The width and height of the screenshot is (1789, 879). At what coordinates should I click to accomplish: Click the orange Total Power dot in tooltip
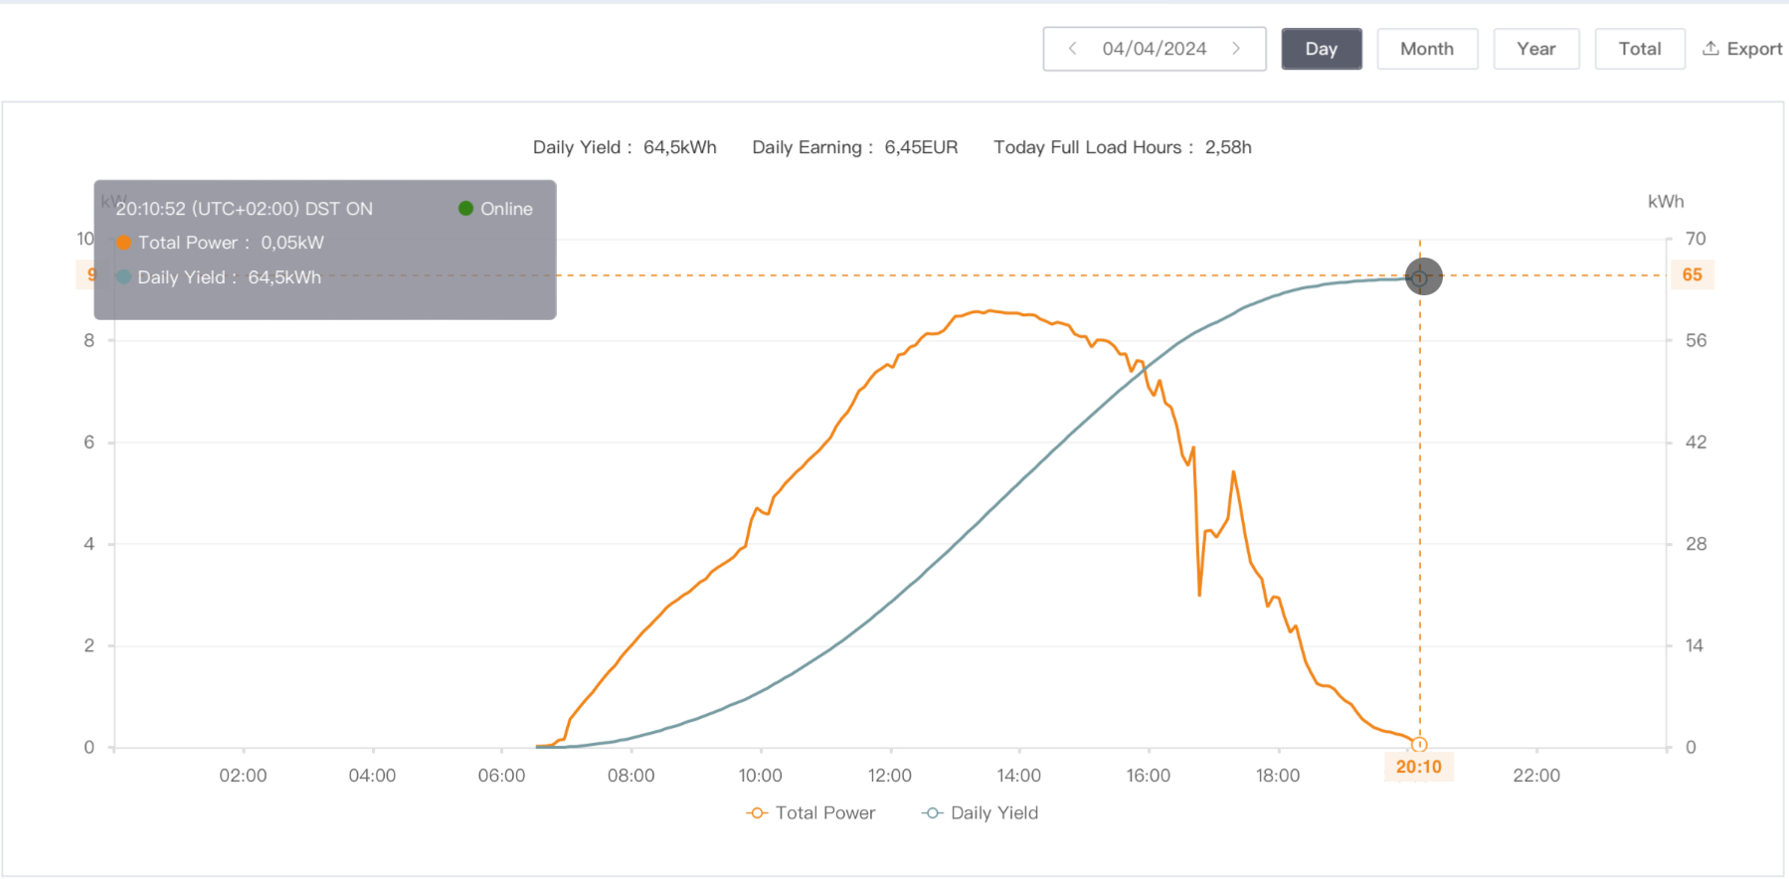point(123,243)
